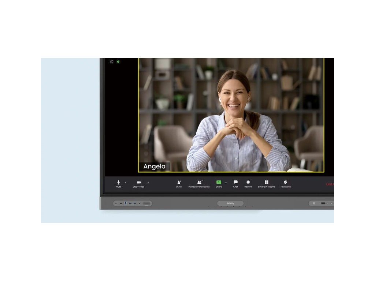Click the red End meeting button
The image size is (375, 281).
(330, 184)
